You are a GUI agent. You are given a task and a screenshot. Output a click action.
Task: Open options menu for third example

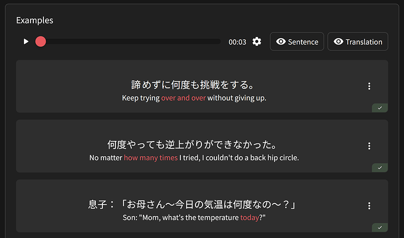coord(369,206)
